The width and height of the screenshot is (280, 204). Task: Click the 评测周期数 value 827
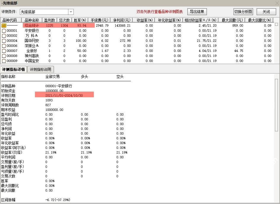(x=48, y=105)
